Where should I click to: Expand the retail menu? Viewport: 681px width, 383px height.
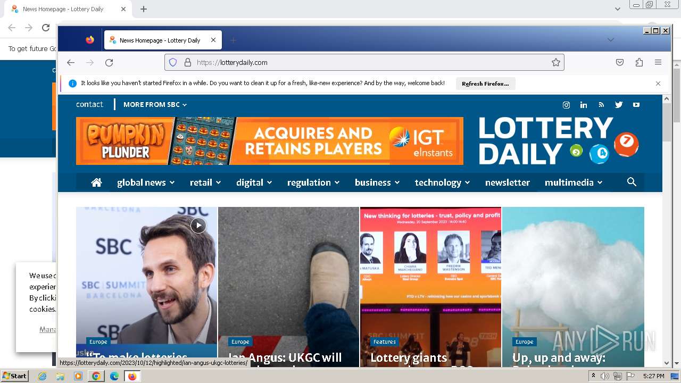(x=205, y=182)
